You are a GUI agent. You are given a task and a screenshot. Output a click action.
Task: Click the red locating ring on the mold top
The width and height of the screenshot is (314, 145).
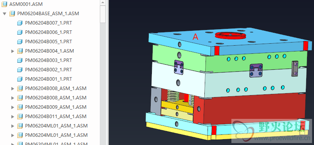coord(230,35)
